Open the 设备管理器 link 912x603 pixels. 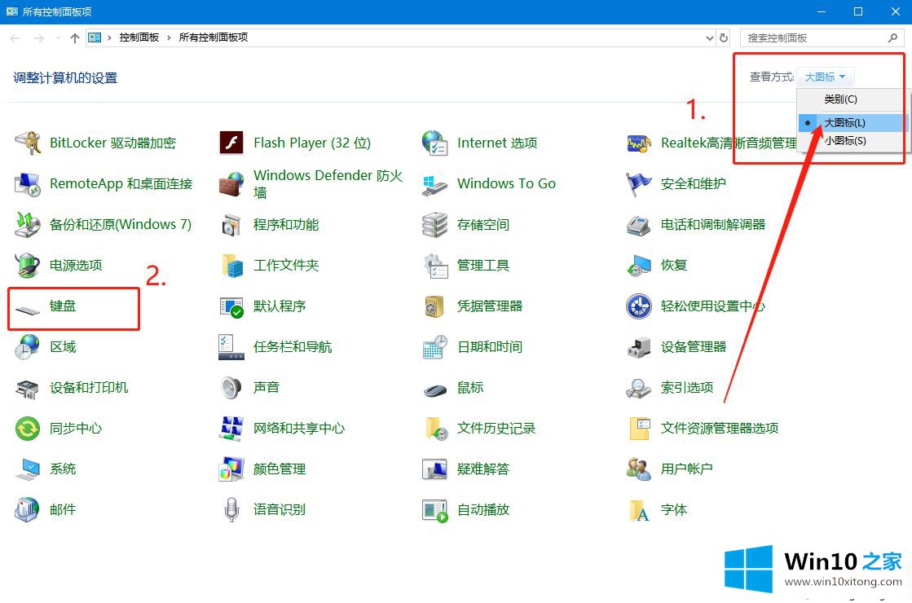pos(694,347)
